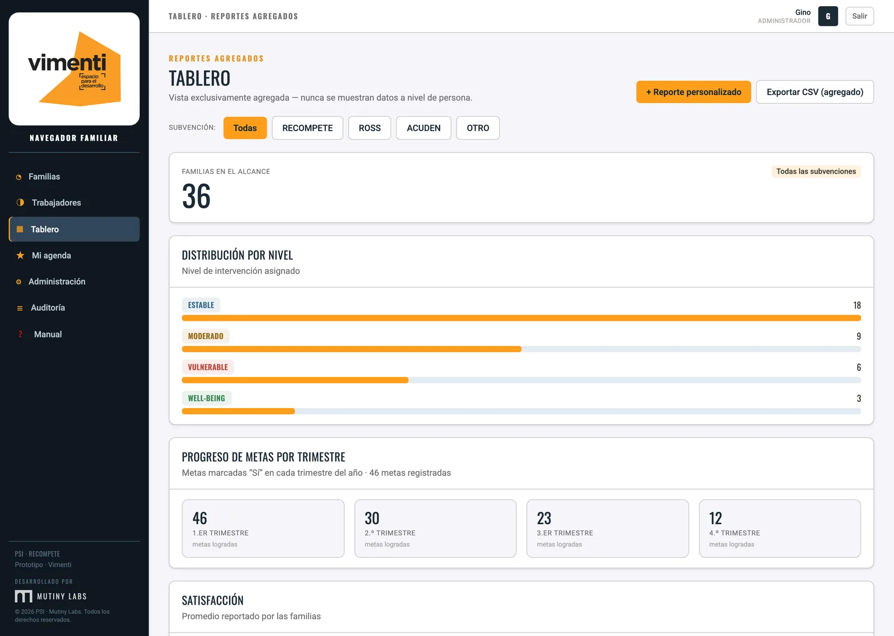Viewport: 894px width, 636px height.
Task: Filter by ACUDEN subvención
Action: [x=424, y=128]
